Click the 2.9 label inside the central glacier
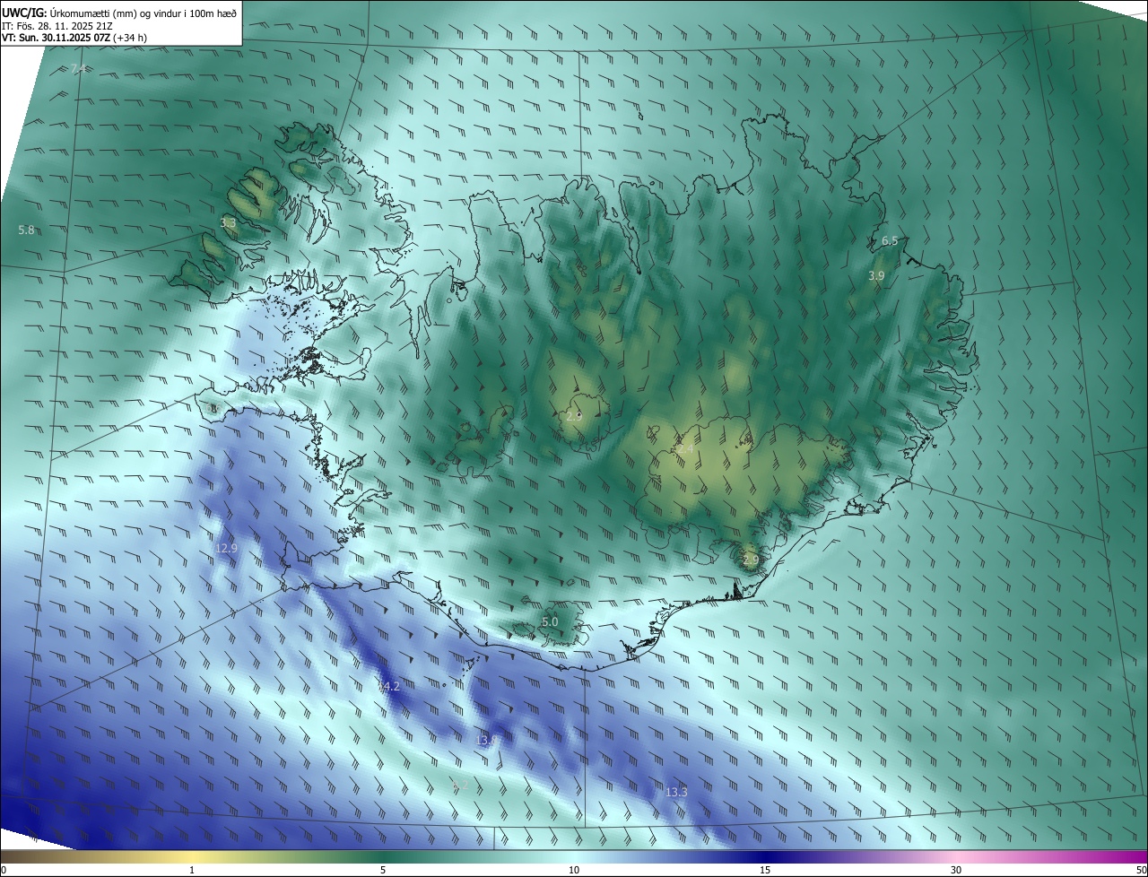Viewport: 1148px width, 877px height. (x=575, y=417)
